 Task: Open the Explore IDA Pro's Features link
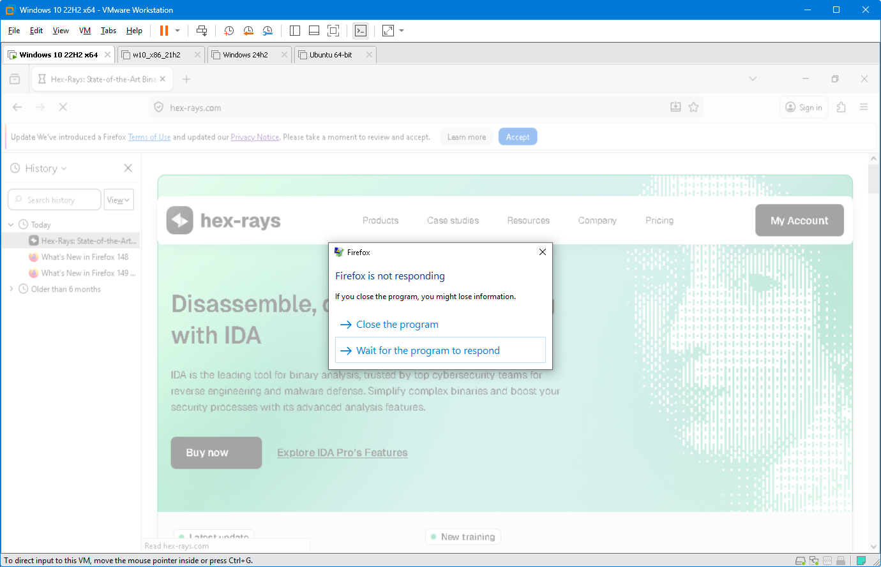coord(342,453)
